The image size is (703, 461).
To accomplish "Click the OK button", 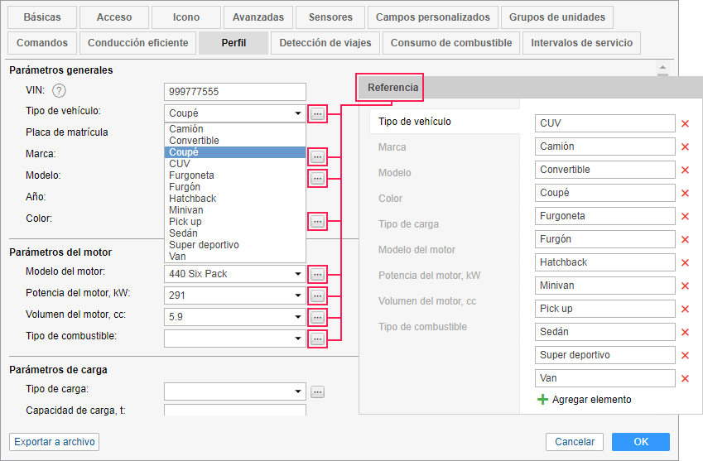I will coord(641,442).
